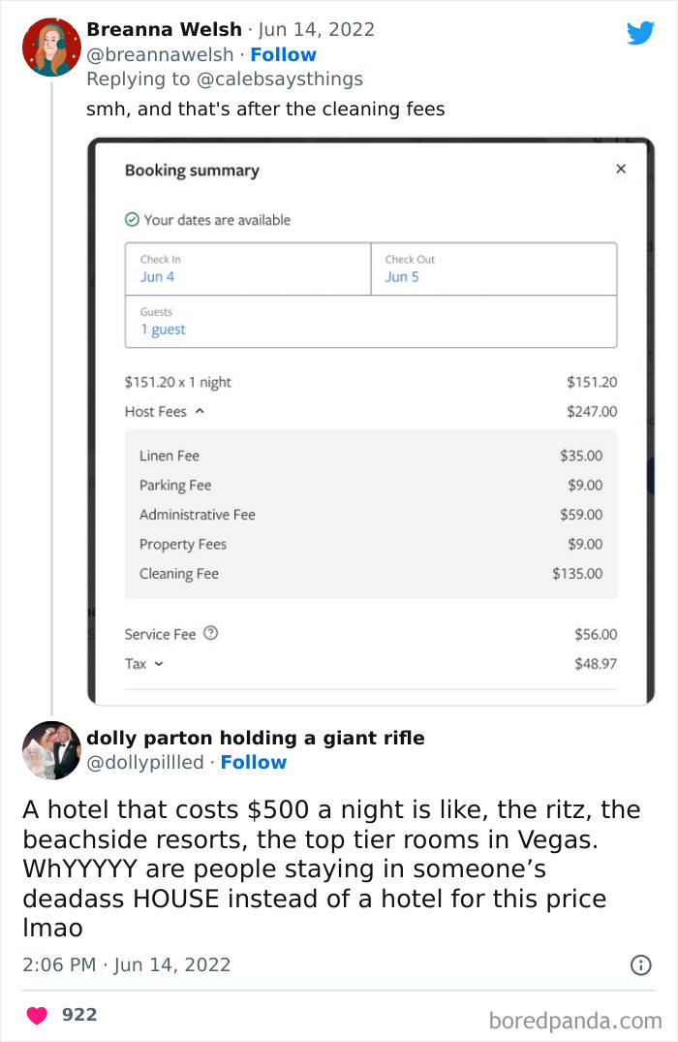Follow @dollypillled
Viewport: 678px width, 1042px height.
(253, 763)
